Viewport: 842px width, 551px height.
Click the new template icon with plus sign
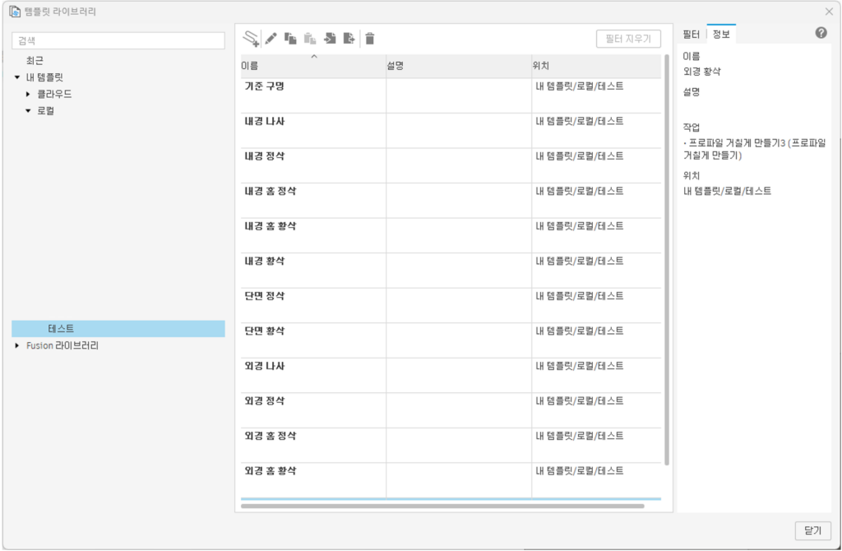[251, 39]
